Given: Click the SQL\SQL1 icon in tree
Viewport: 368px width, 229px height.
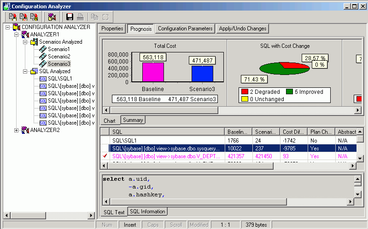Looking at the screenshot, I should [x=43, y=79].
